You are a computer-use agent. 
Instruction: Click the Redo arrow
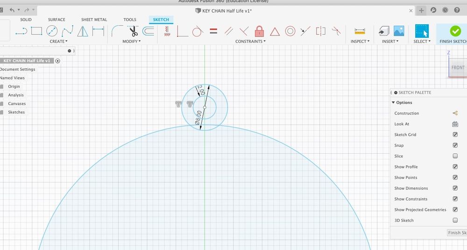27,10
